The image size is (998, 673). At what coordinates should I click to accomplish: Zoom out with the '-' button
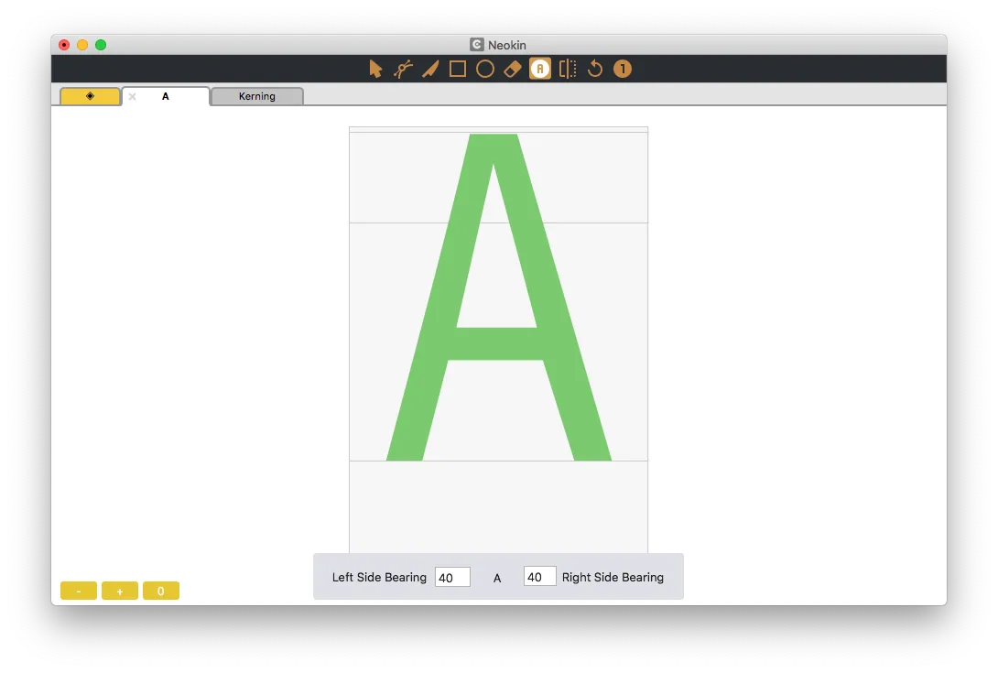coord(78,591)
